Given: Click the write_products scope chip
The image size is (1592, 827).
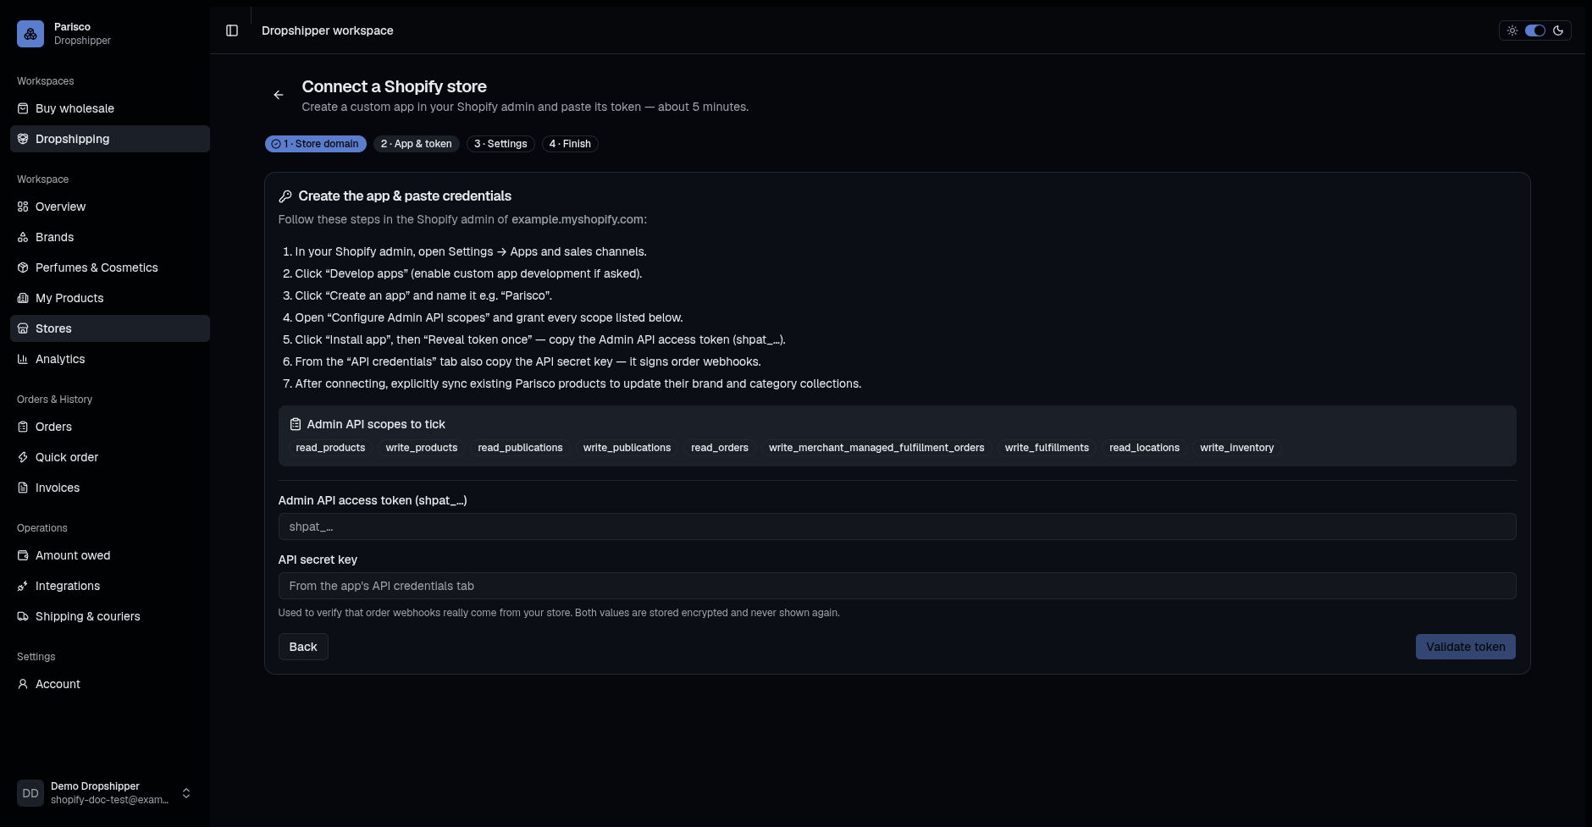Looking at the screenshot, I should pyautogui.click(x=422, y=448).
